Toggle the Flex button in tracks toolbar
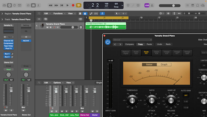This screenshot has height=117, width=207. [x=96, y=14]
